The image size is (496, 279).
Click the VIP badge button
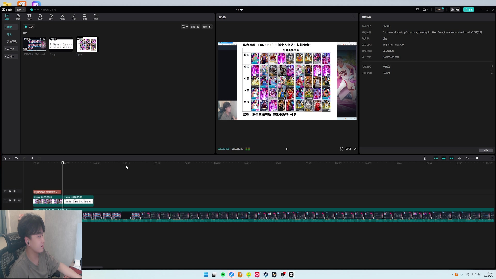pos(439,10)
